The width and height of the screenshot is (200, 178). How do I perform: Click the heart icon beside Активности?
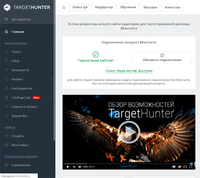click(6, 70)
